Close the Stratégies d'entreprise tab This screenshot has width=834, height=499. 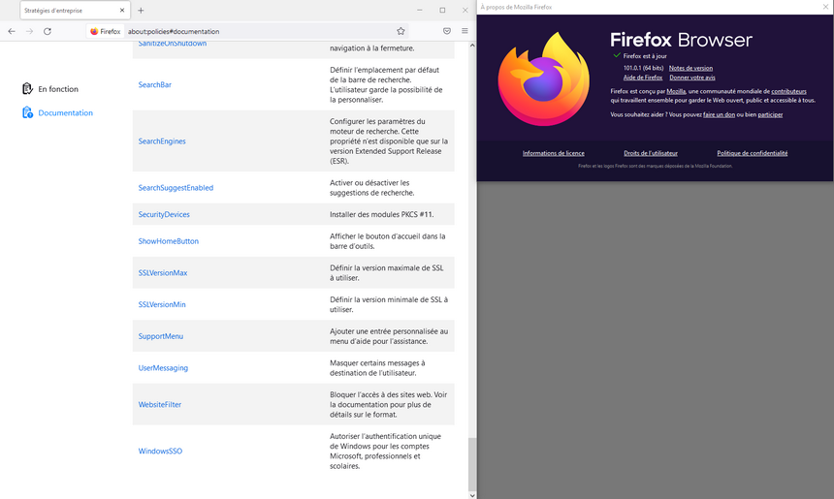(x=122, y=10)
